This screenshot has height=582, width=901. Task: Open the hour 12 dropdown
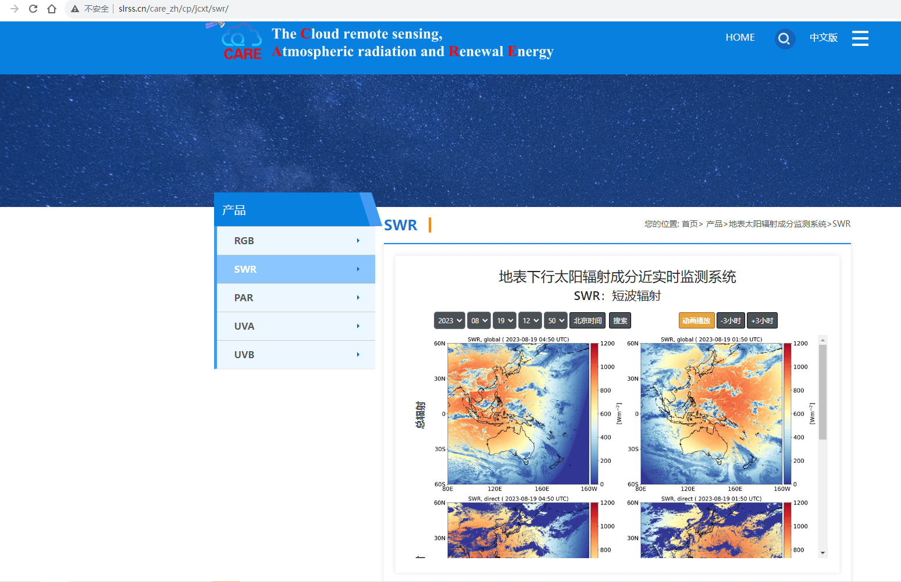pos(530,320)
